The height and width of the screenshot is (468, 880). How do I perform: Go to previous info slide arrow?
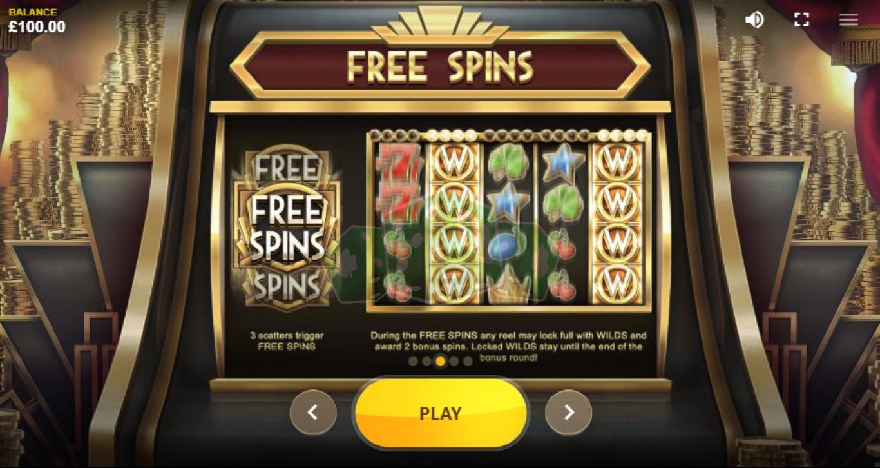point(313,413)
